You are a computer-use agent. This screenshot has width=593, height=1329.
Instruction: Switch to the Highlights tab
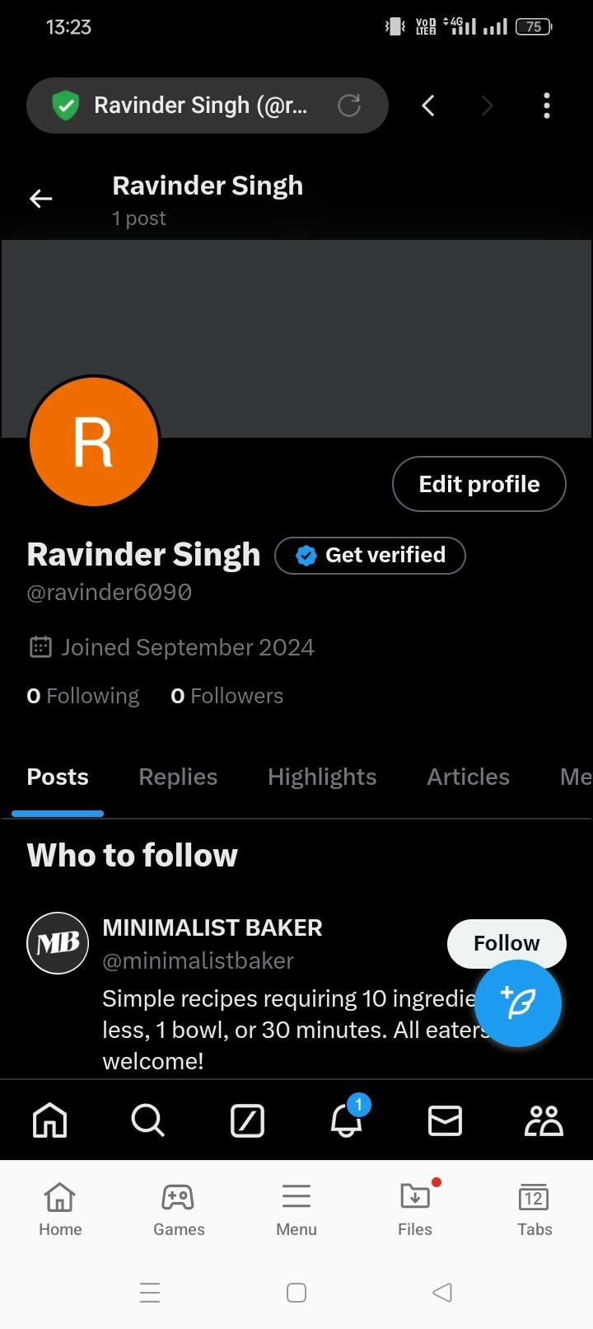[322, 777]
